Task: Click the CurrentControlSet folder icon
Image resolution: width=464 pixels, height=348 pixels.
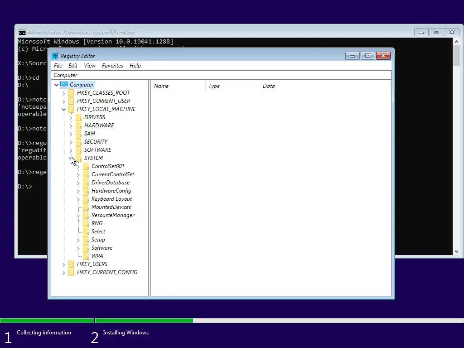Action: tap(86, 174)
